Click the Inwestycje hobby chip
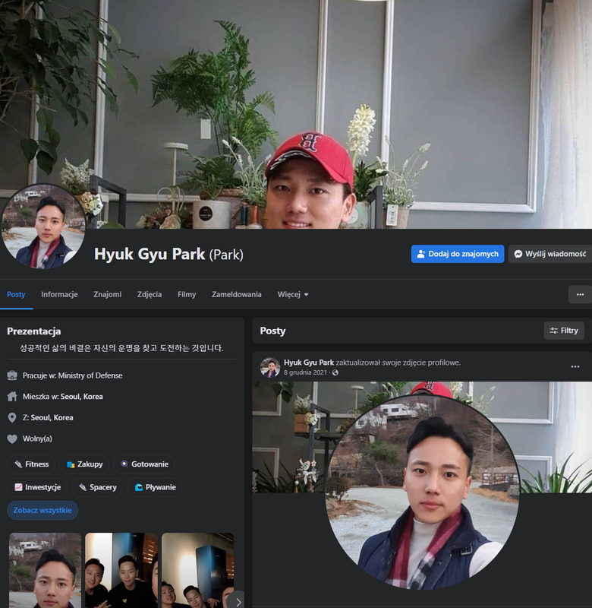 pos(37,487)
